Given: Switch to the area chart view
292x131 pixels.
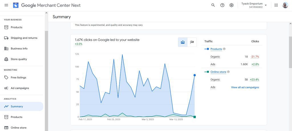Looking at the screenshot, I should (x=182, y=42).
